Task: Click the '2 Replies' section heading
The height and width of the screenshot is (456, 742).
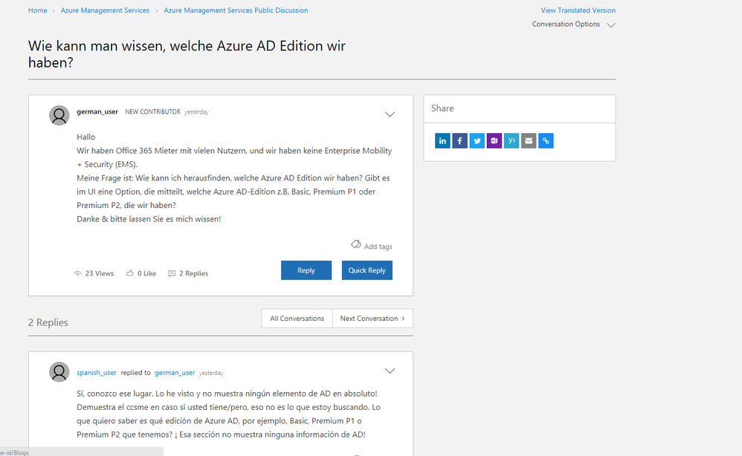Action: coord(48,322)
